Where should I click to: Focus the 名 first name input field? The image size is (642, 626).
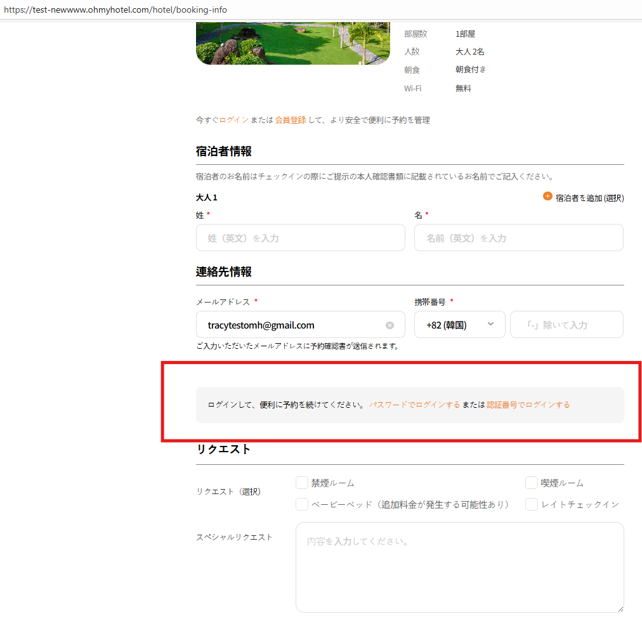pos(518,238)
